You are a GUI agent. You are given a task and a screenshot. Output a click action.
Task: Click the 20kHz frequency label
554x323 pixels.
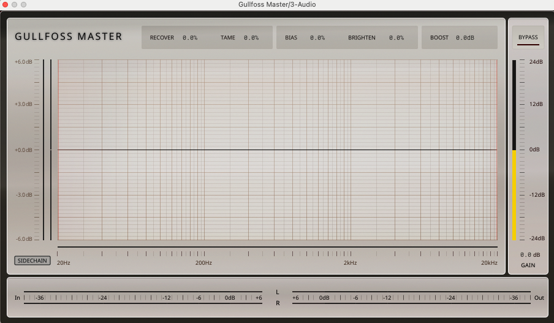488,263
